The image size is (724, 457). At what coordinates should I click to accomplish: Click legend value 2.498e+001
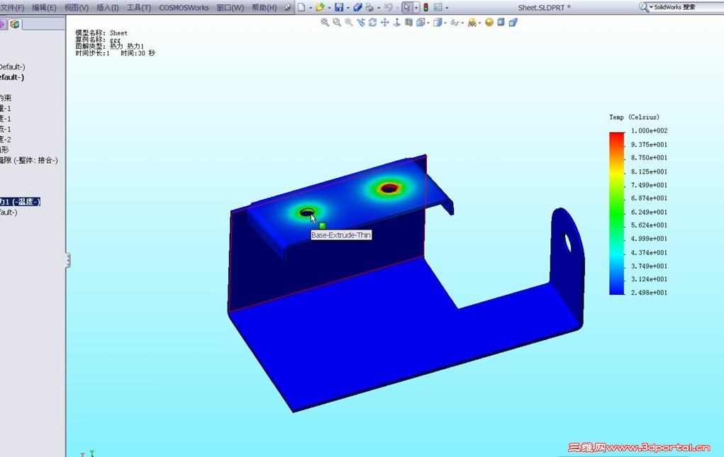[x=649, y=293]
